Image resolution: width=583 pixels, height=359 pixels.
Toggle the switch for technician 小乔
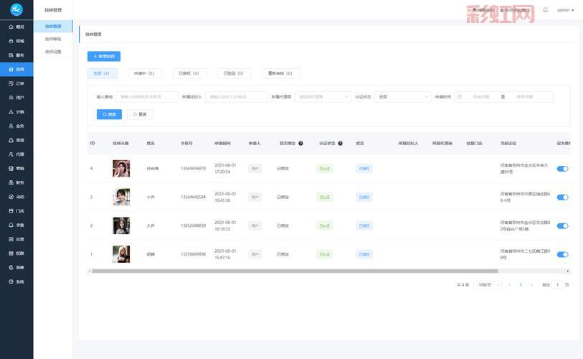(562, 197)
